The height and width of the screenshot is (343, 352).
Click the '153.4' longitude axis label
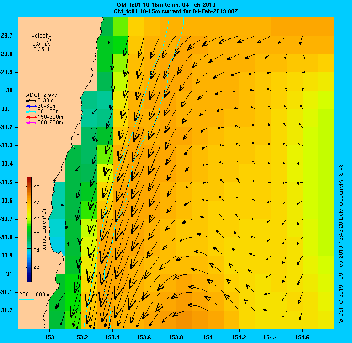pyautogui.click(x=112, y=337)
